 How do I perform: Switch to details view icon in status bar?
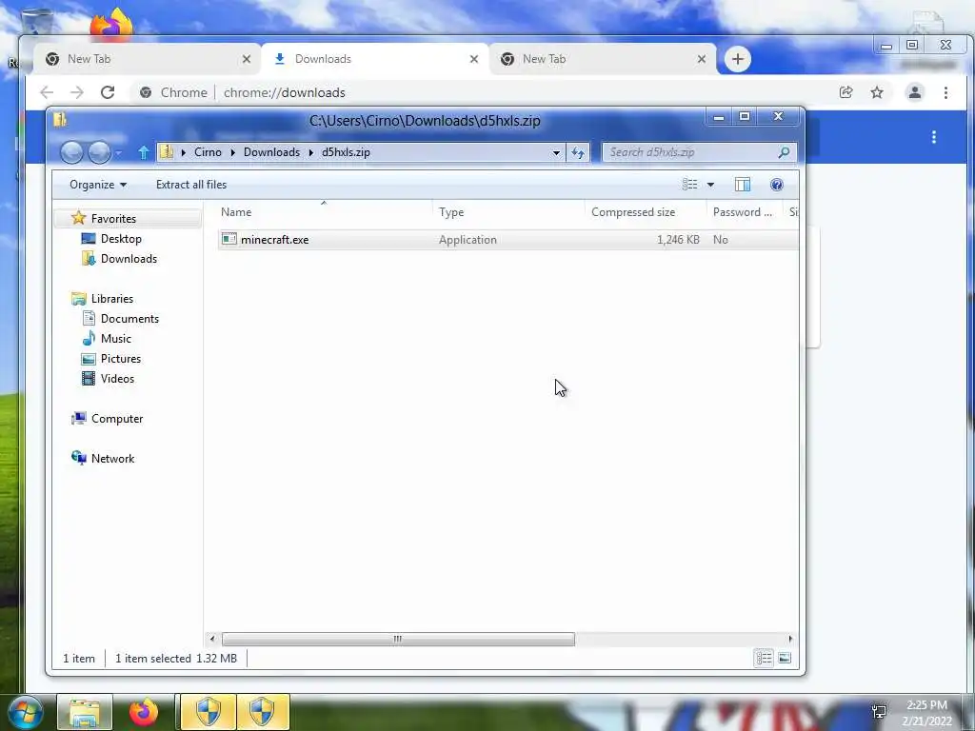[765, 658]
